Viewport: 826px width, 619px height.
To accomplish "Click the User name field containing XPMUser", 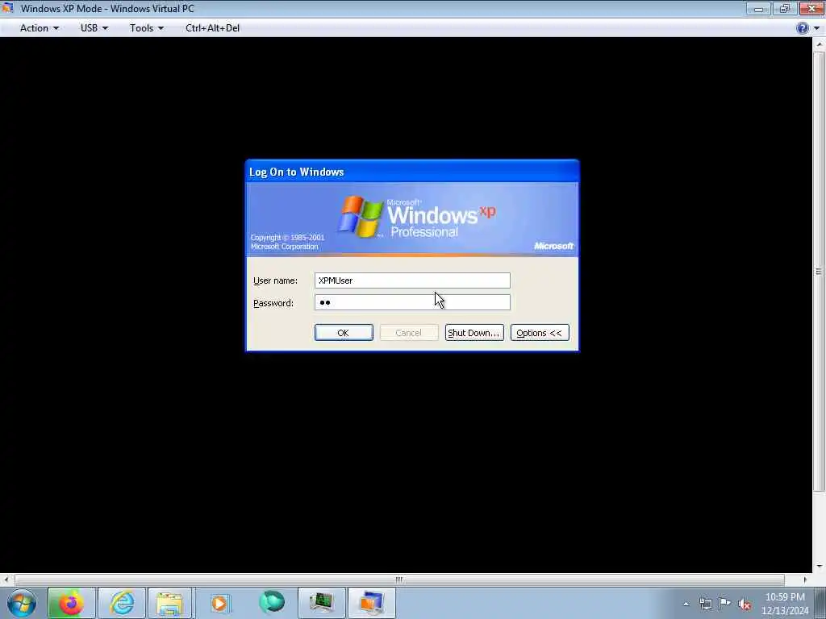I will [412, 280].
